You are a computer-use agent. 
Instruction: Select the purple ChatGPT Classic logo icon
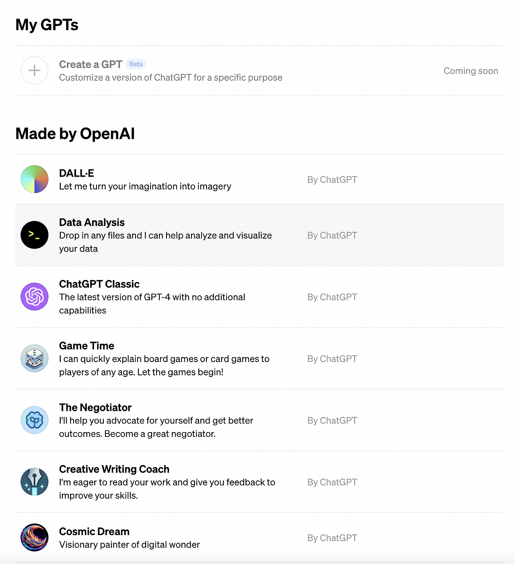pos(35,296)
